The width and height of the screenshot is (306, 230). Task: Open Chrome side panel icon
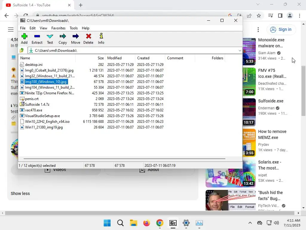tap(280, 16)
